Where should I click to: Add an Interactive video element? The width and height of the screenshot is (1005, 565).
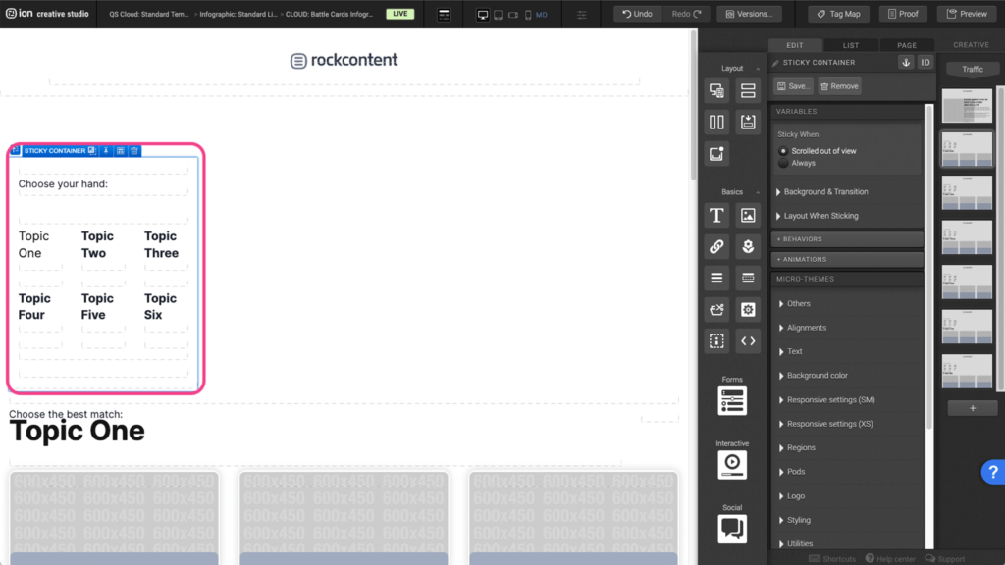tap(732, 465)
